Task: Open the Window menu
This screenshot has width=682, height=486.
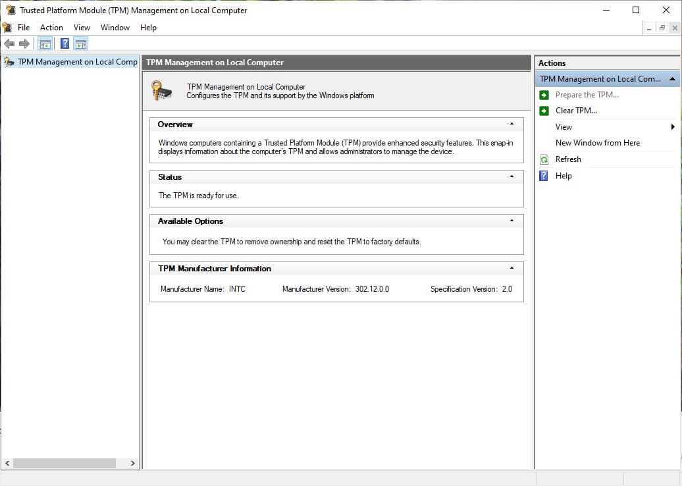Action: coord(115,28)
